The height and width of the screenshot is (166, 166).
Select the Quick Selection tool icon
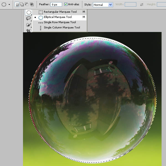(x=29, y=25)
